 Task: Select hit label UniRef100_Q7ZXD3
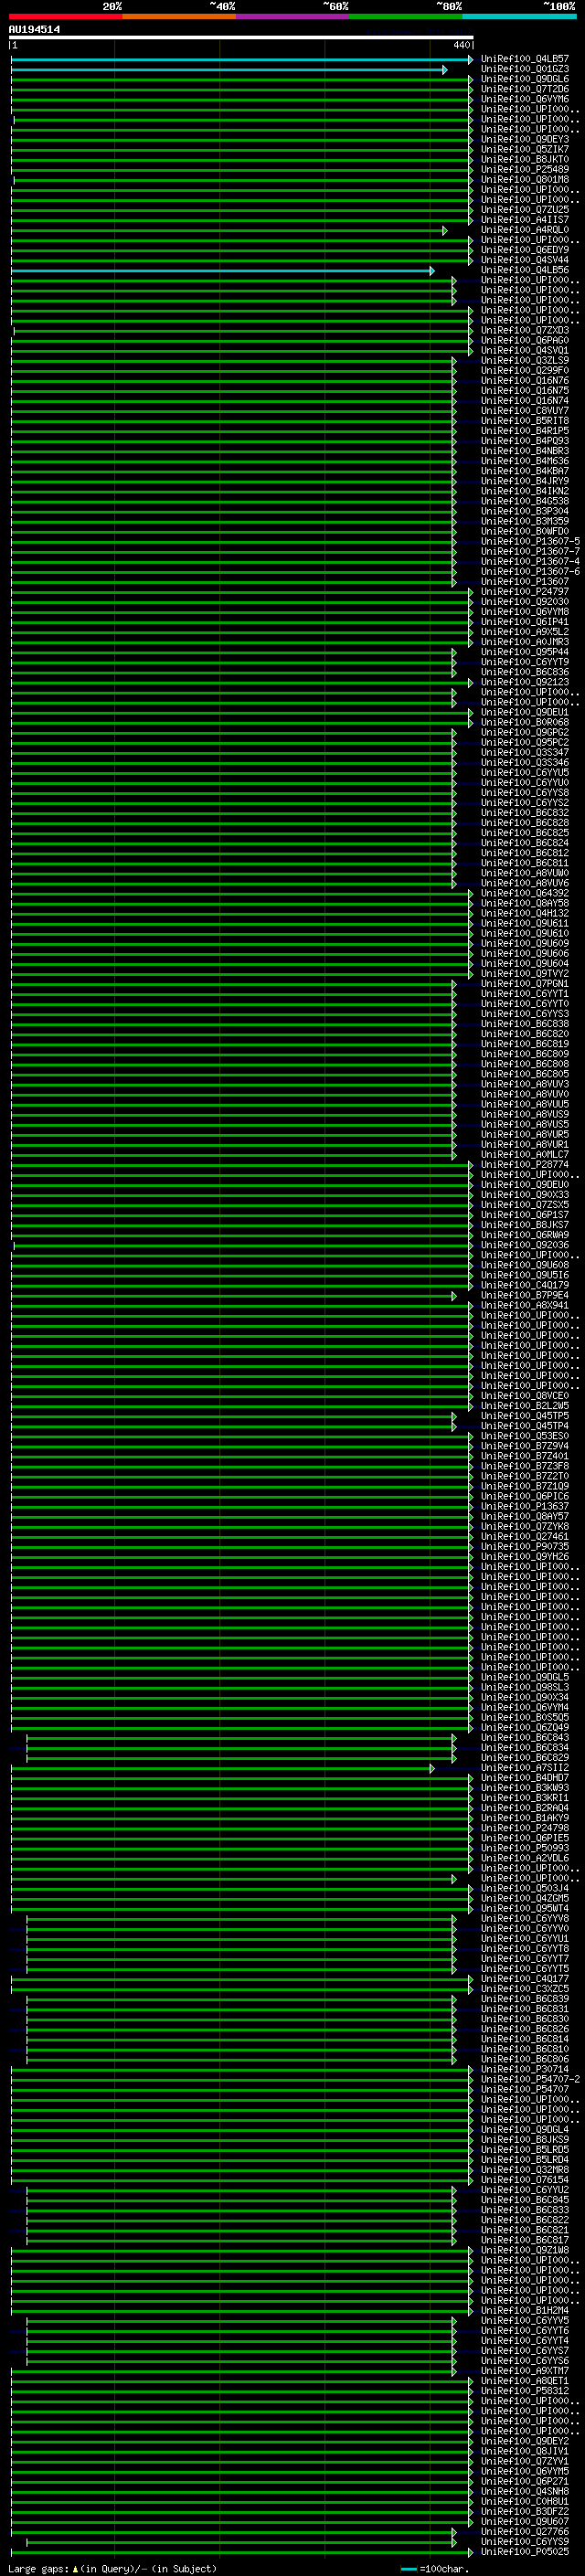coord(525,331)
